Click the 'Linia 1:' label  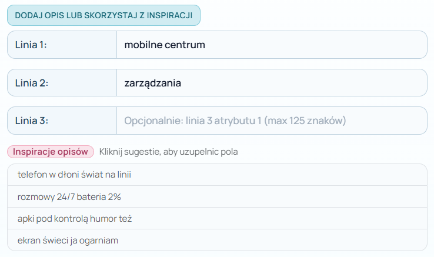pyautogui.click(x=31, y=45)
